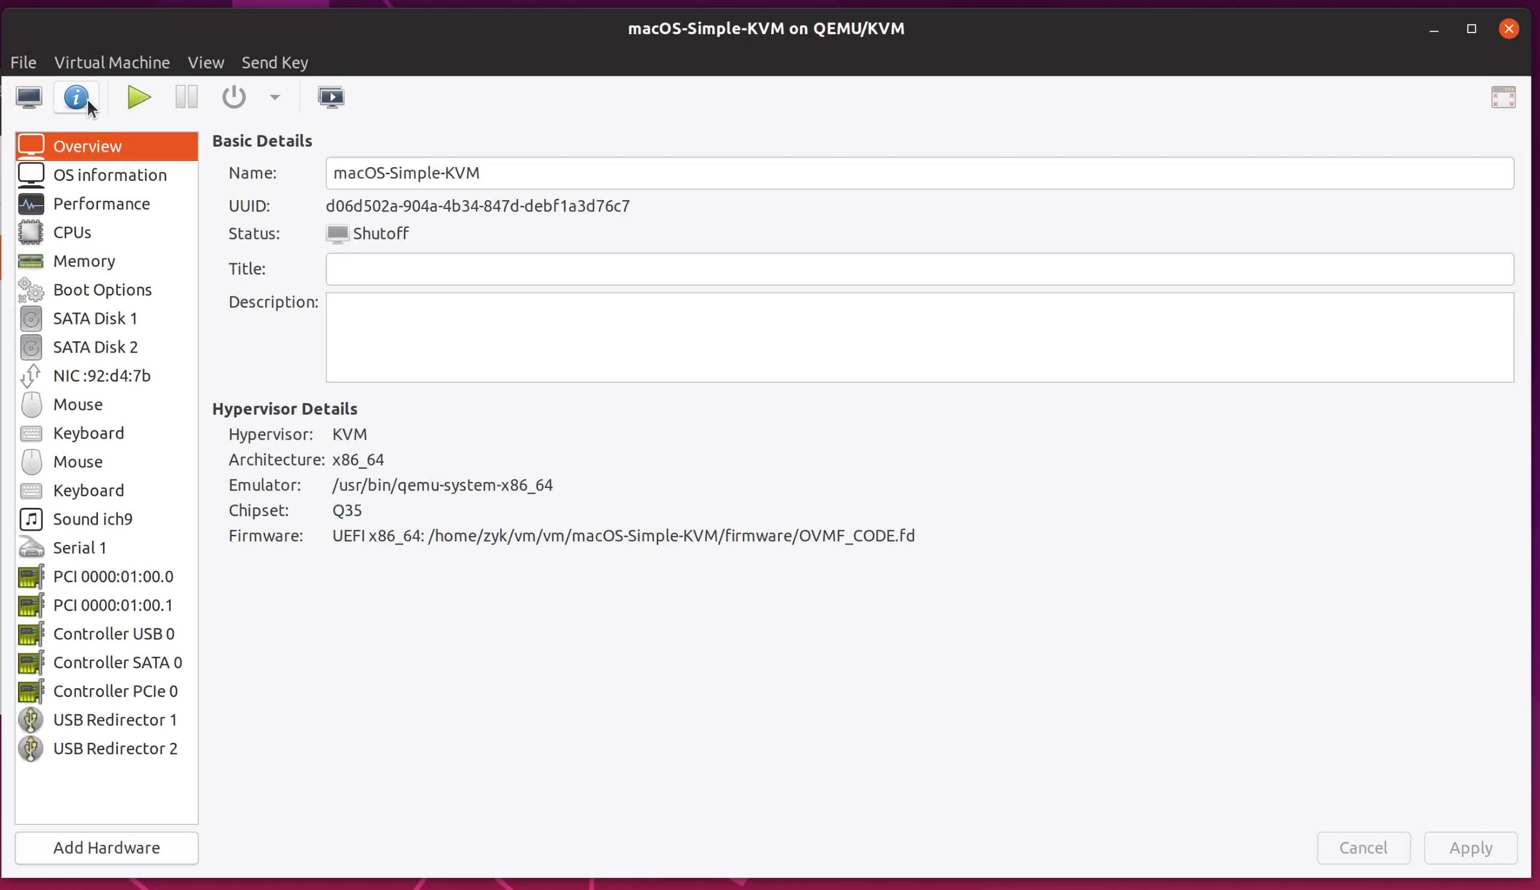
Task: Expand the shutdown options dropdown arrow
Action: point(275,97)
